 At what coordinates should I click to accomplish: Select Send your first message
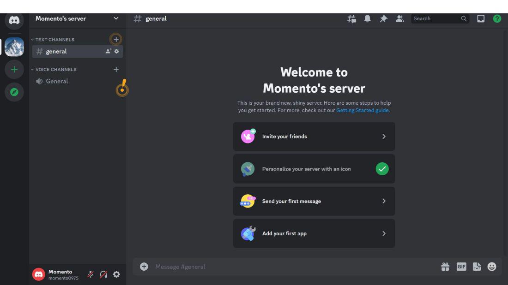point(314,201)
